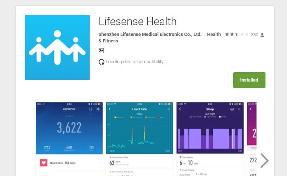Open the Heart Rate screenshot
The height and width of the screenshot is (176, 287).
click(x=140, y=139)
